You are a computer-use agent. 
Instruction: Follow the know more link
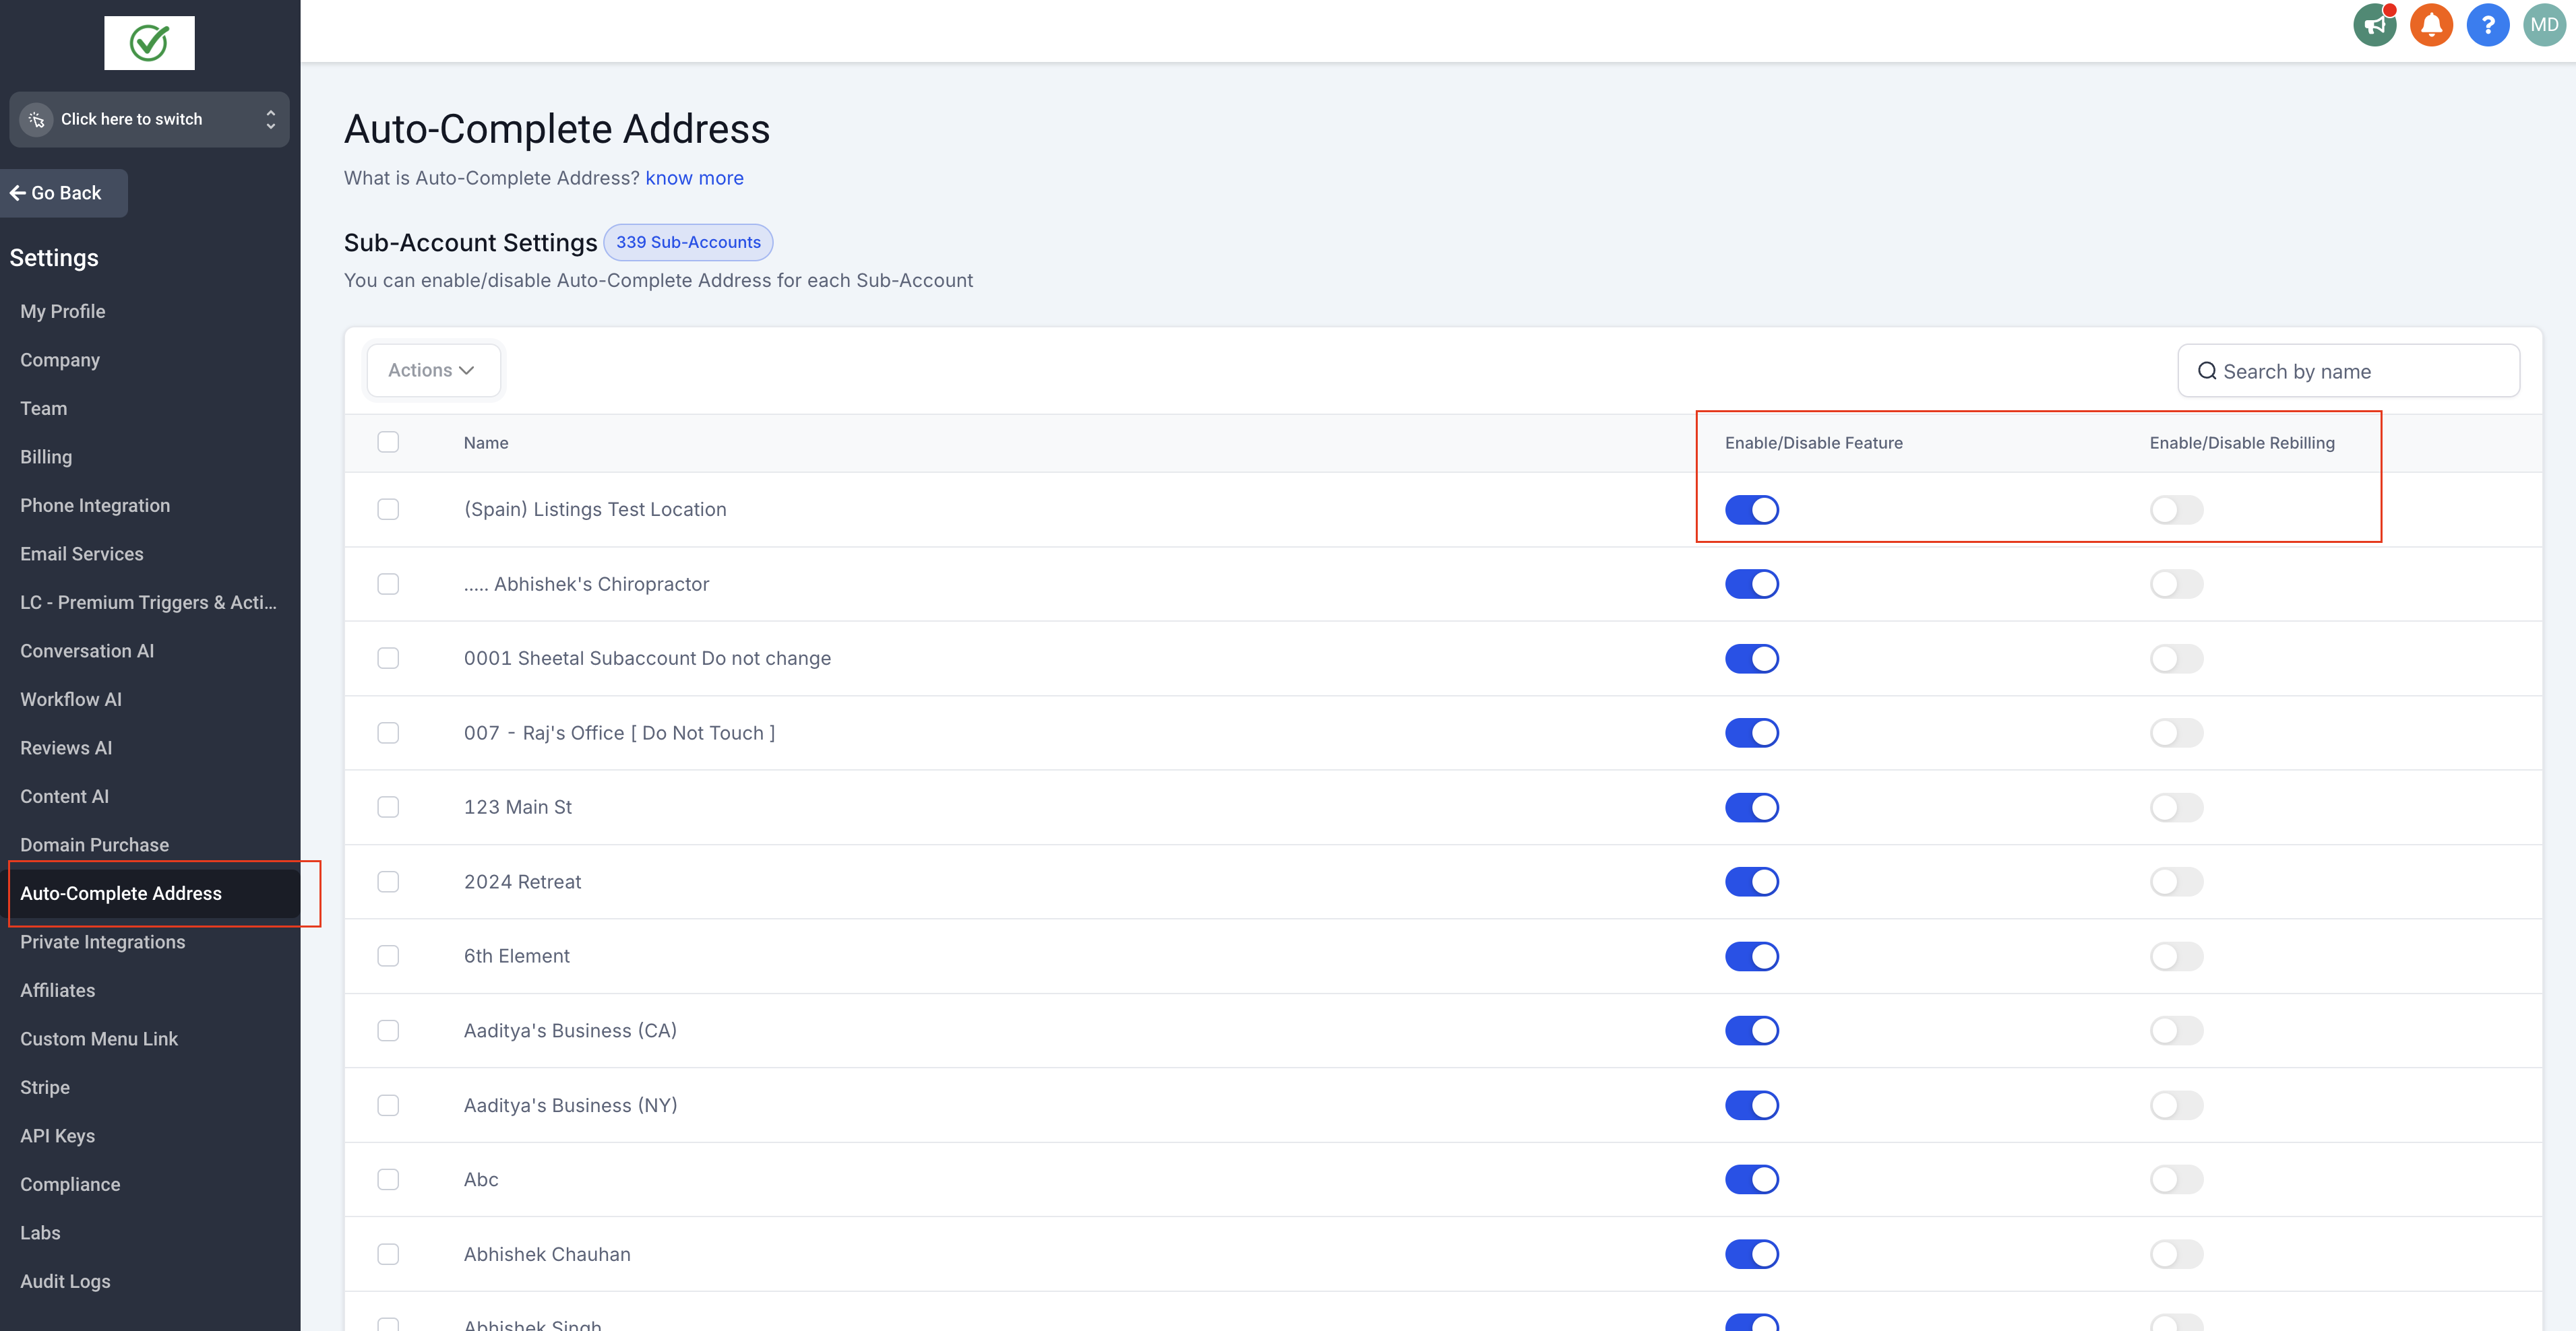point(694,178)
